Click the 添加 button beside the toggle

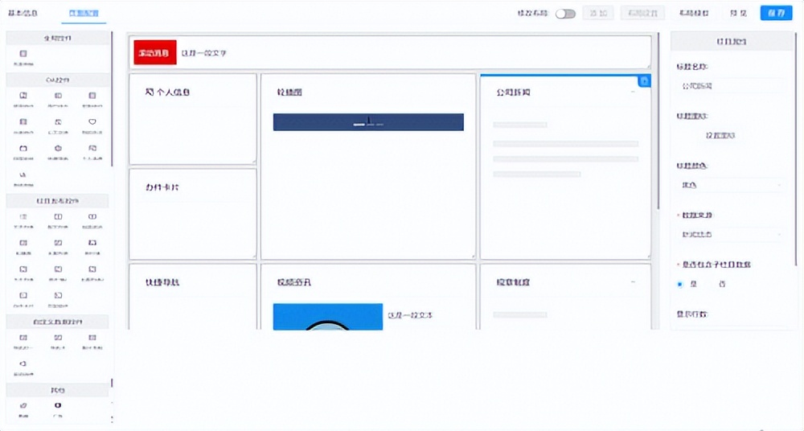[598, 13]
